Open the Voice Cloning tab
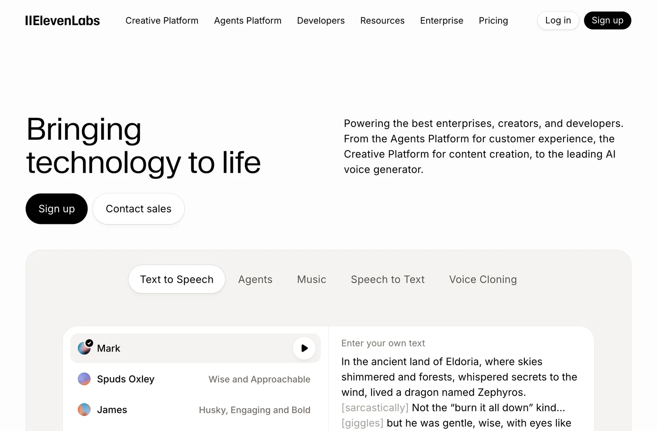This screenshot has height=431, width=657. (483, 279)
